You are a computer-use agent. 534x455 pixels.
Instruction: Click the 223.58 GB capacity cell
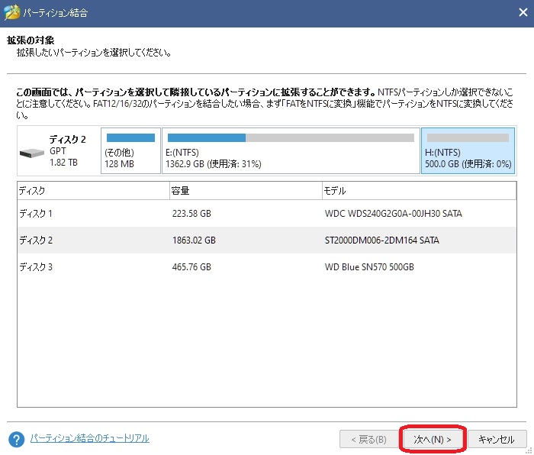point(191,214)
